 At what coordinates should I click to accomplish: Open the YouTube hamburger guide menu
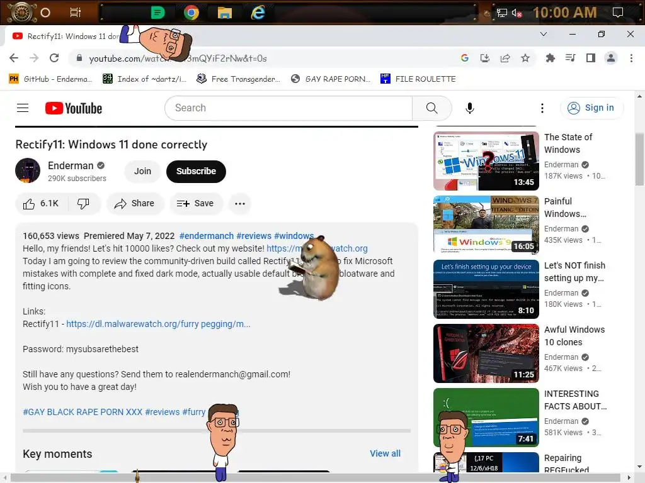point(23,108)
